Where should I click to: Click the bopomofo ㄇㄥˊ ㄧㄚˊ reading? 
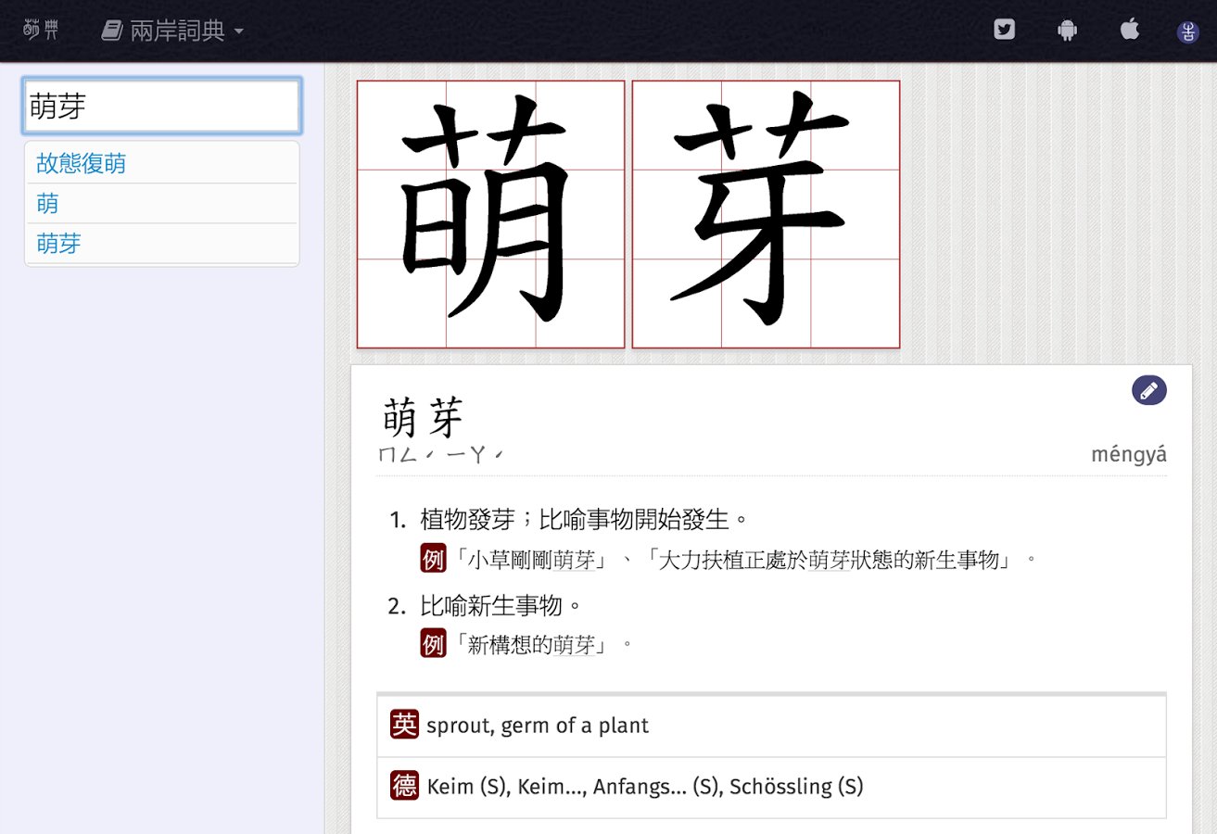[x=440, y=455]
